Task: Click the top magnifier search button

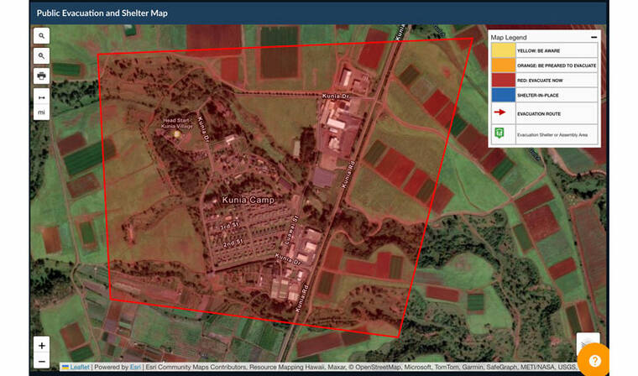Action: click(x=42, y=35)
